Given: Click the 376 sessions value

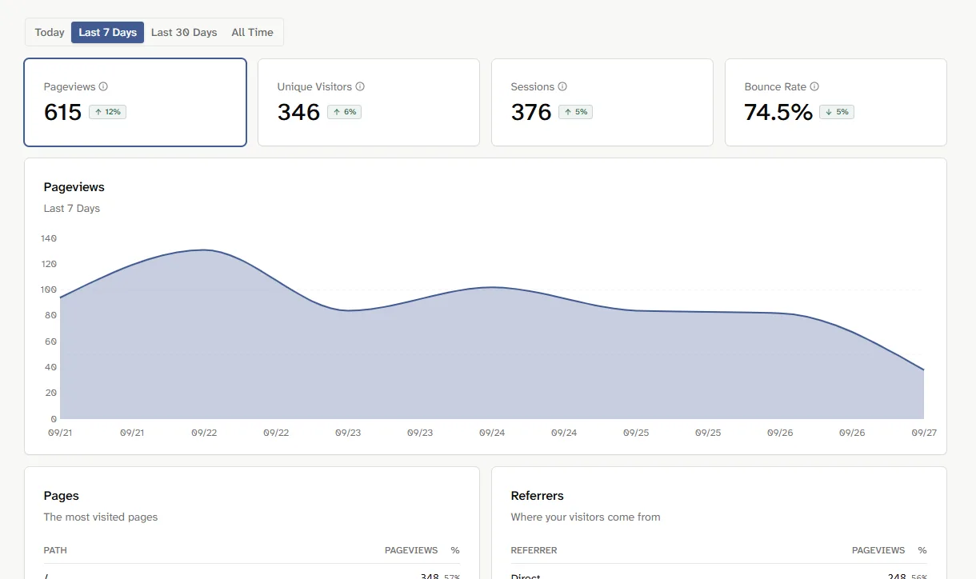Looking at the screenshot, I should pyautogui.click(x=531, y=112).
